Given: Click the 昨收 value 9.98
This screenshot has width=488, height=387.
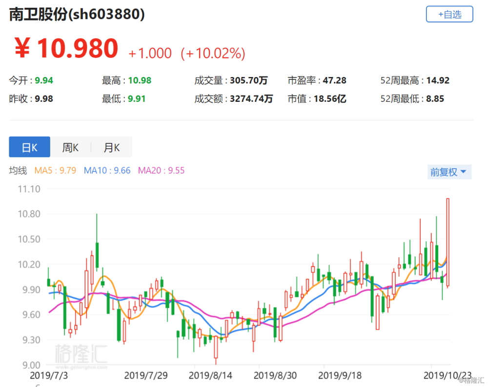Looking at the screenshot, I should (x=44, y=99).
